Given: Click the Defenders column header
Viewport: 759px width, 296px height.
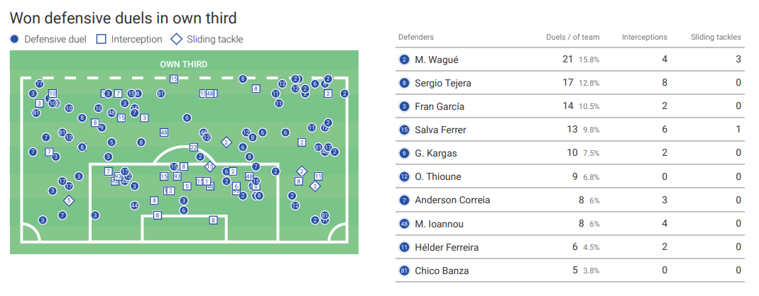Looking at the screenshot, I should (x=416, y=38).
